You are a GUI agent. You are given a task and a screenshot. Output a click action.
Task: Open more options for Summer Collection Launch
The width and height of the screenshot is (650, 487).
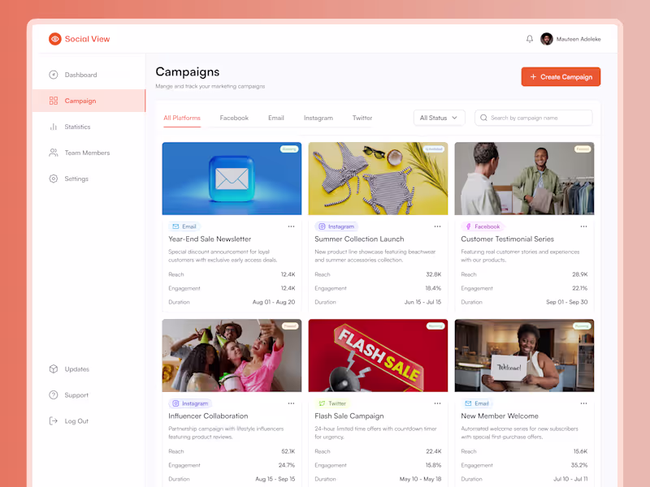(437, 226)
